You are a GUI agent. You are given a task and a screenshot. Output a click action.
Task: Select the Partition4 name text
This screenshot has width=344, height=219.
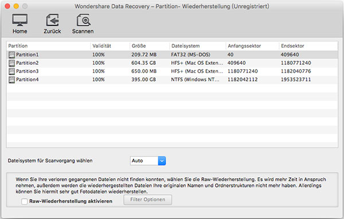(27, 80)
